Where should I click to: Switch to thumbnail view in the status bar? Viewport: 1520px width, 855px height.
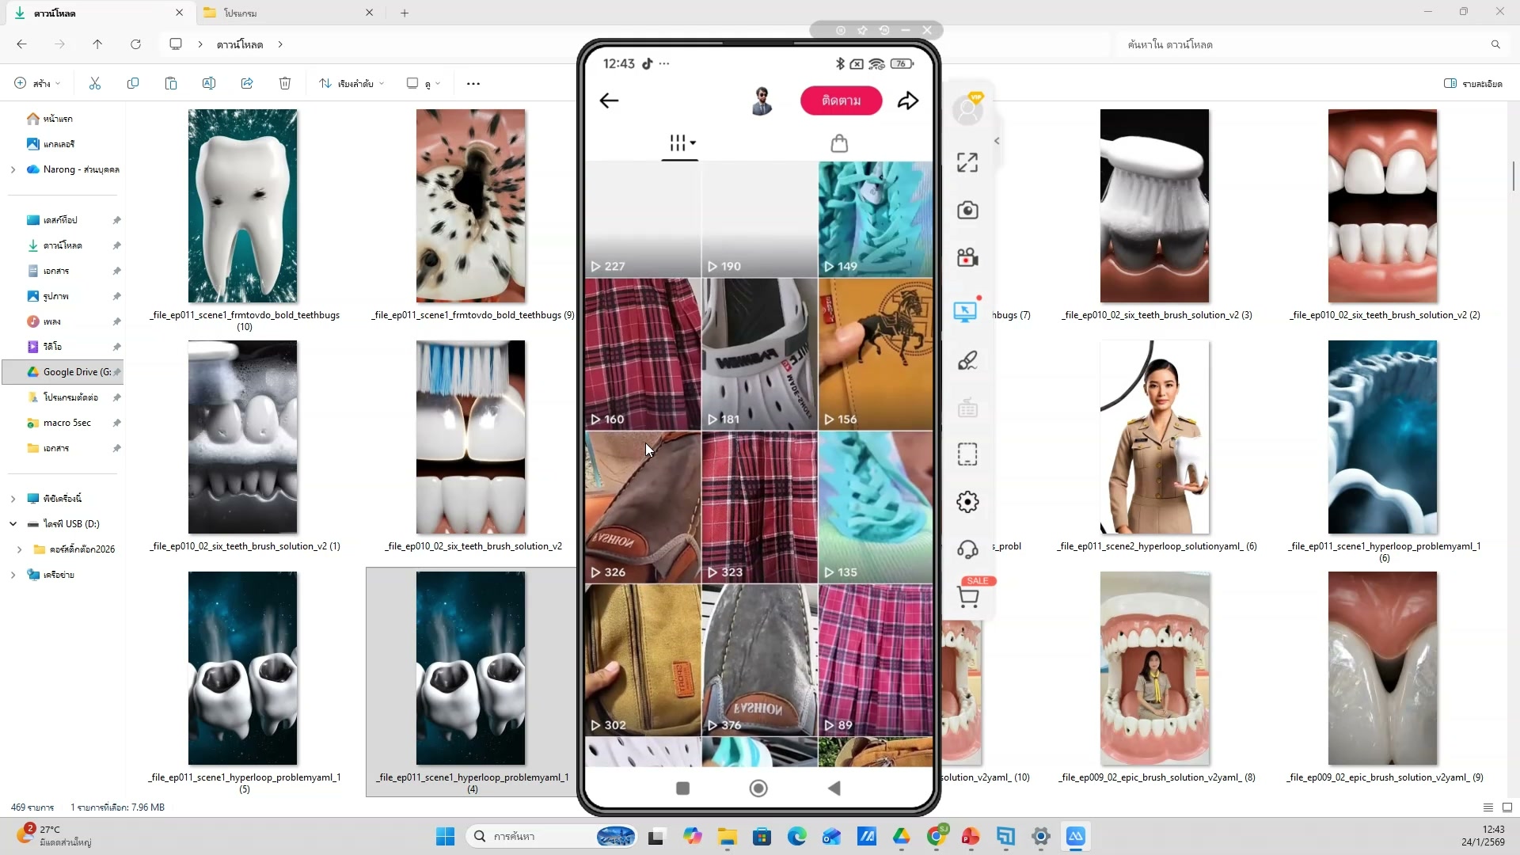pyautogui.click(x=1508, y=807)
